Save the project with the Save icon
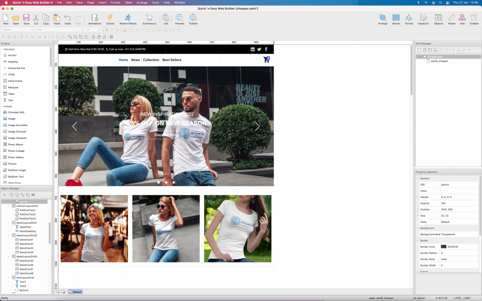 coord(26,20)
